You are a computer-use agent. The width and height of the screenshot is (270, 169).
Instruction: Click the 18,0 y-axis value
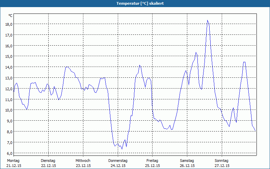coord(9,24)
